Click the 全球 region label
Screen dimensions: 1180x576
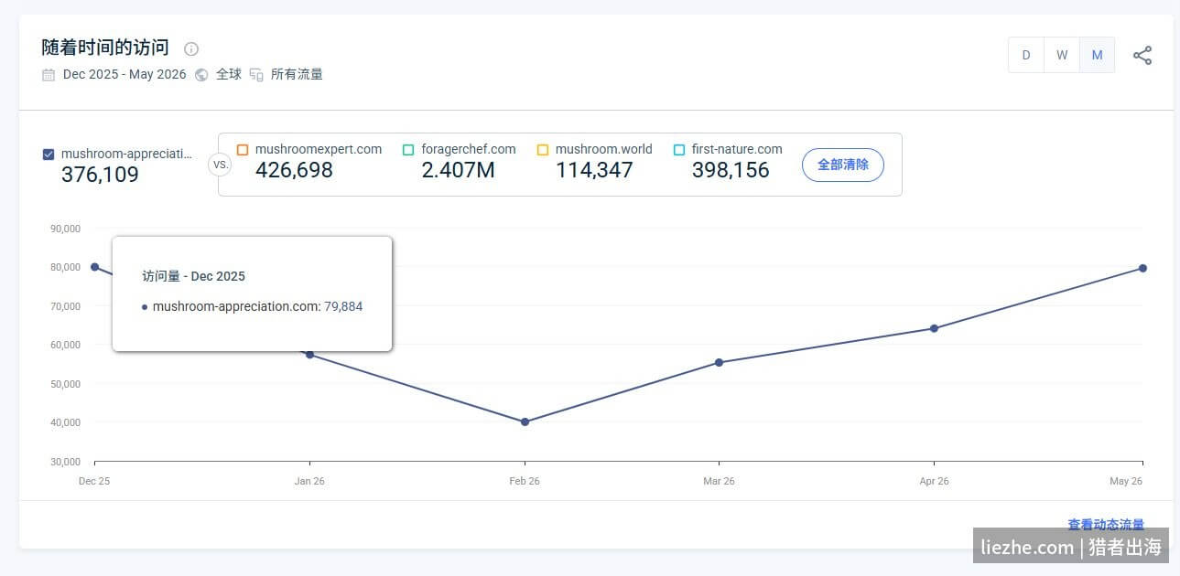(x=229, y=75)
